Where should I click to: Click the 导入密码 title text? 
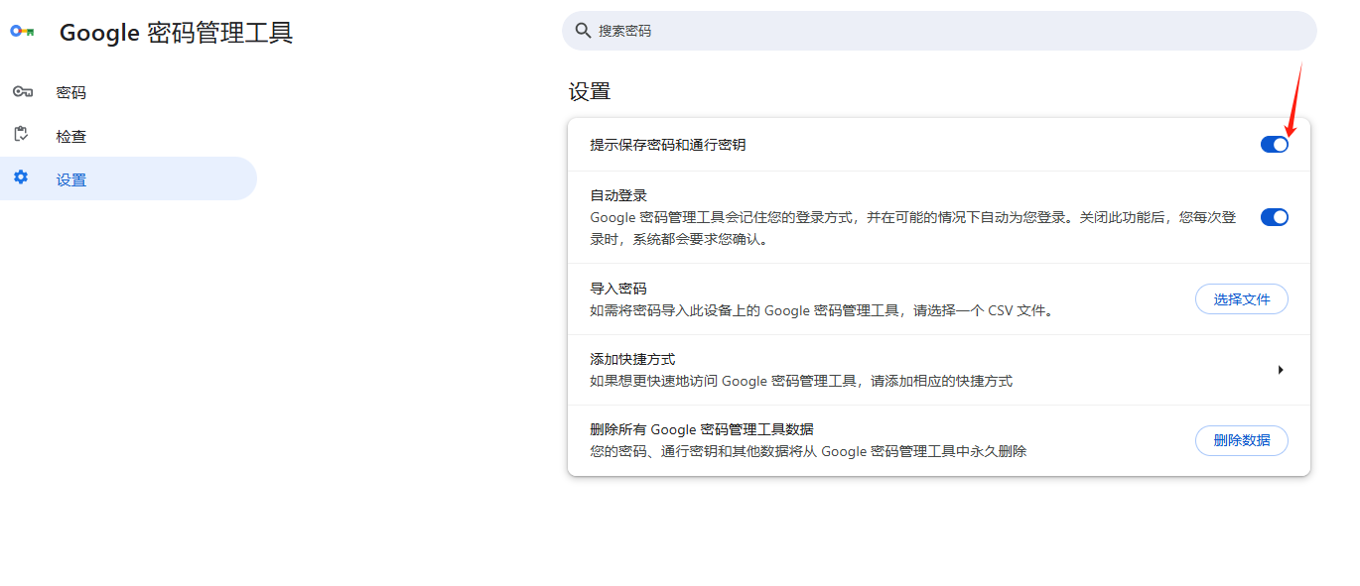pyautogui.click(x=618, y=289)
